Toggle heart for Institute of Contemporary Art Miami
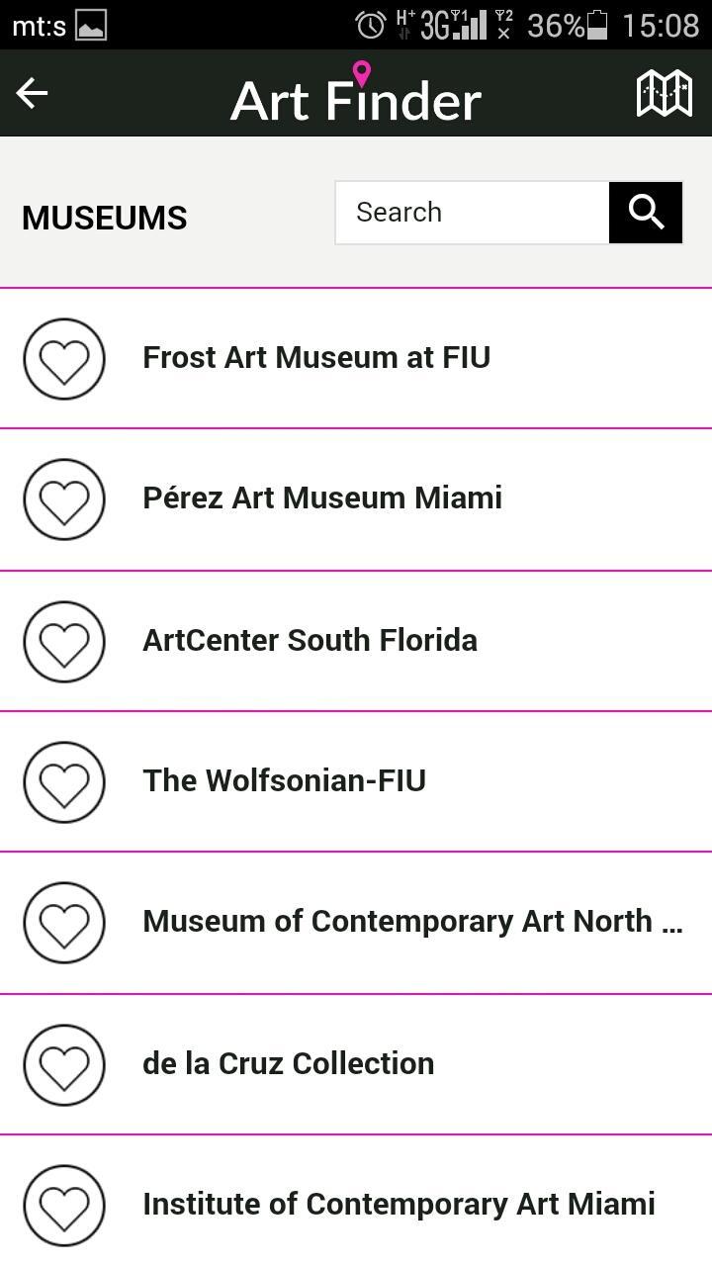Image resolution: width=712 pixels, height=1266 pixels. click(64, 1206)
